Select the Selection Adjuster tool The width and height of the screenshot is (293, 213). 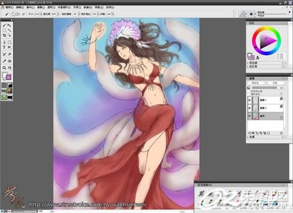pos(10,35)
